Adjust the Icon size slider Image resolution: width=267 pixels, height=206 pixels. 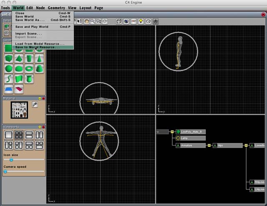click(11, 160)
